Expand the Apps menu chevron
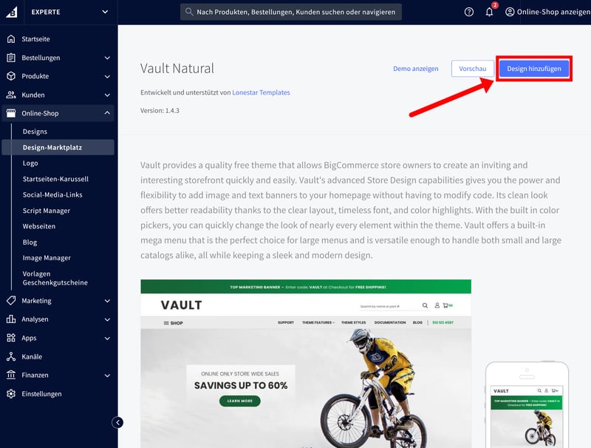Screen dimensions: 591x448 point(107,339)
